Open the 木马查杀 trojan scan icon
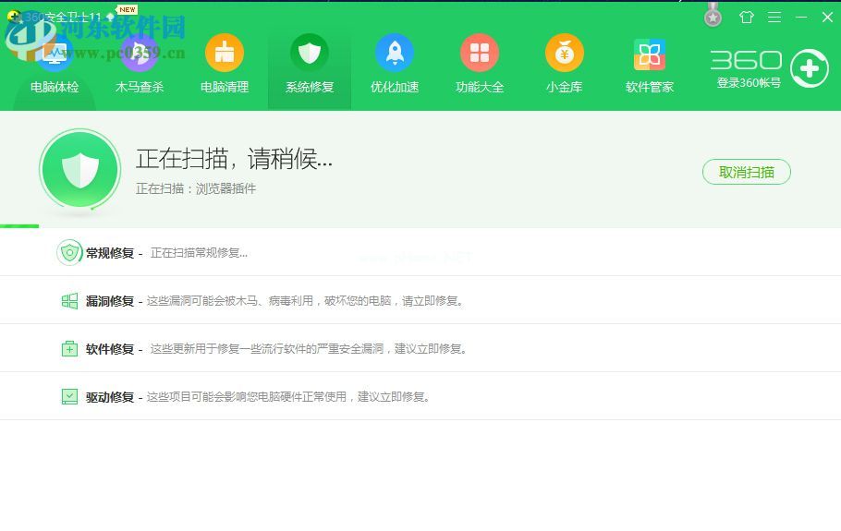This screenshot has height=531, width=841. click(x=140, y=54)
